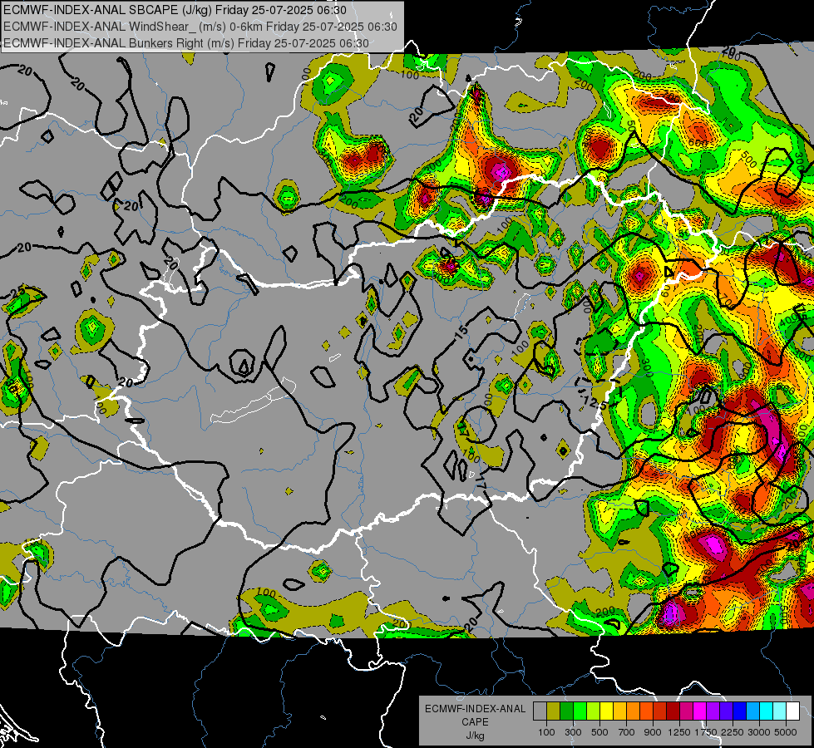This screenshot has height=748, width=814.
Task: Click the WindShear_ 0-6km title line
Action: 200,27
